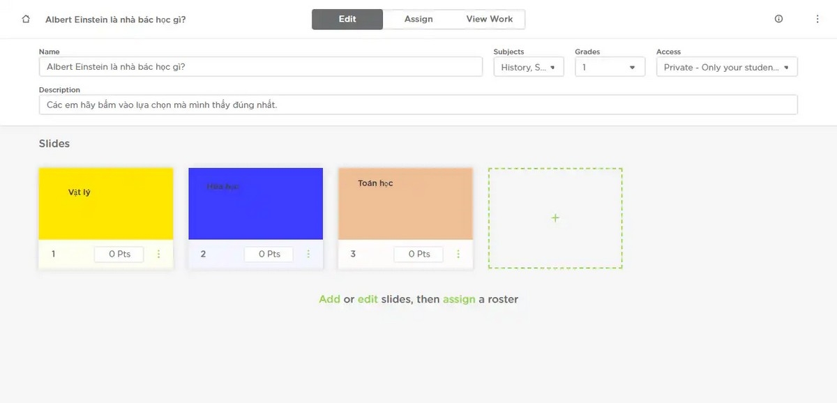Expand the Grades dropdown
Image resolution: width=837 pixels, height=403 pixels.
click(x=609, y=67)
